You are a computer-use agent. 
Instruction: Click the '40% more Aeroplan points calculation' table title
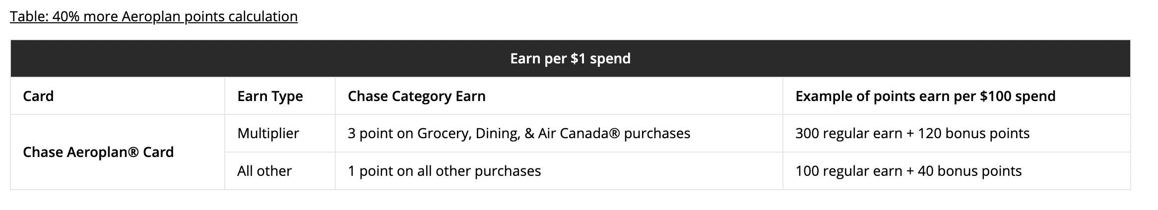154,17
